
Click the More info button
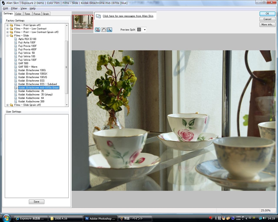(267, 25)
